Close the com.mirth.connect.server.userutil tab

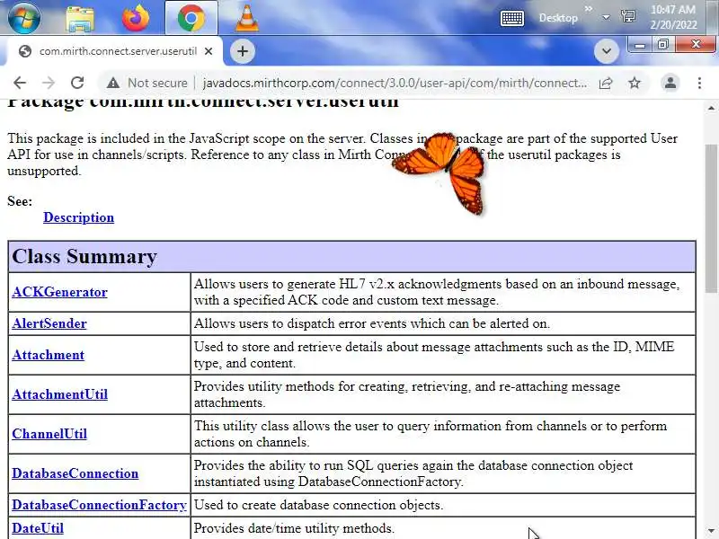point(209,51)
